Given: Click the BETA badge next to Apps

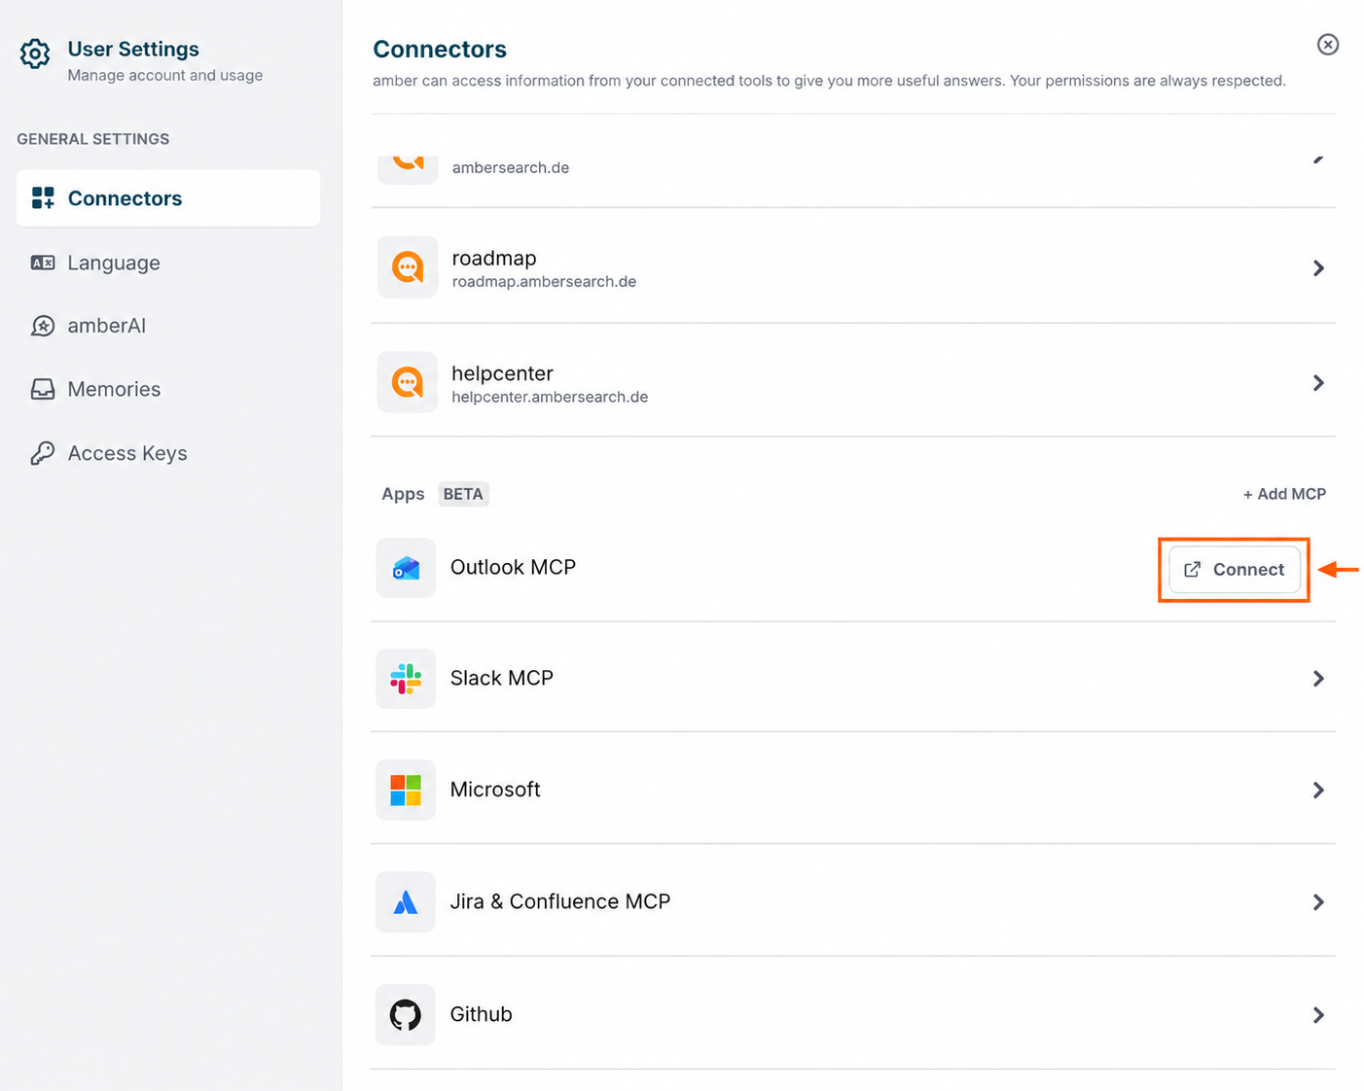Looking at the screenshot, I should (463, 494).
